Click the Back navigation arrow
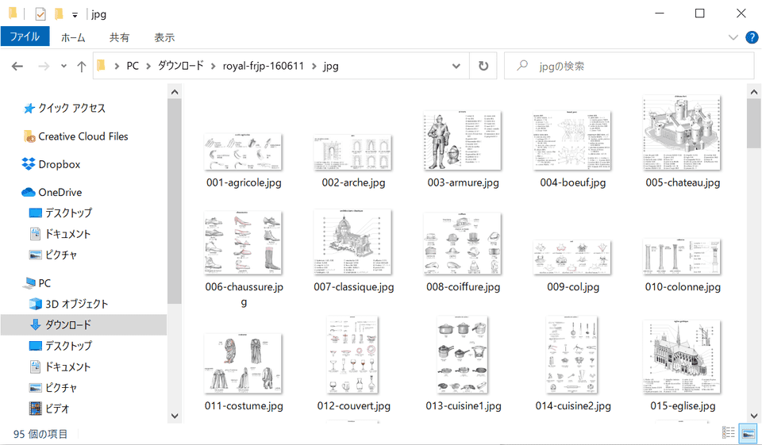 [17, 67]
